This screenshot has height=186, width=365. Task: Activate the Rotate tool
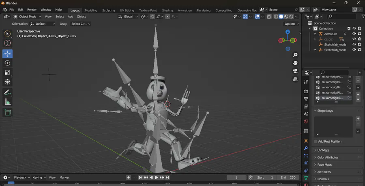pos(7,63)
